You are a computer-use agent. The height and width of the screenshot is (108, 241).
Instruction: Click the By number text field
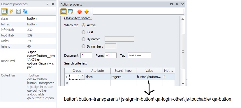point(110,46)
